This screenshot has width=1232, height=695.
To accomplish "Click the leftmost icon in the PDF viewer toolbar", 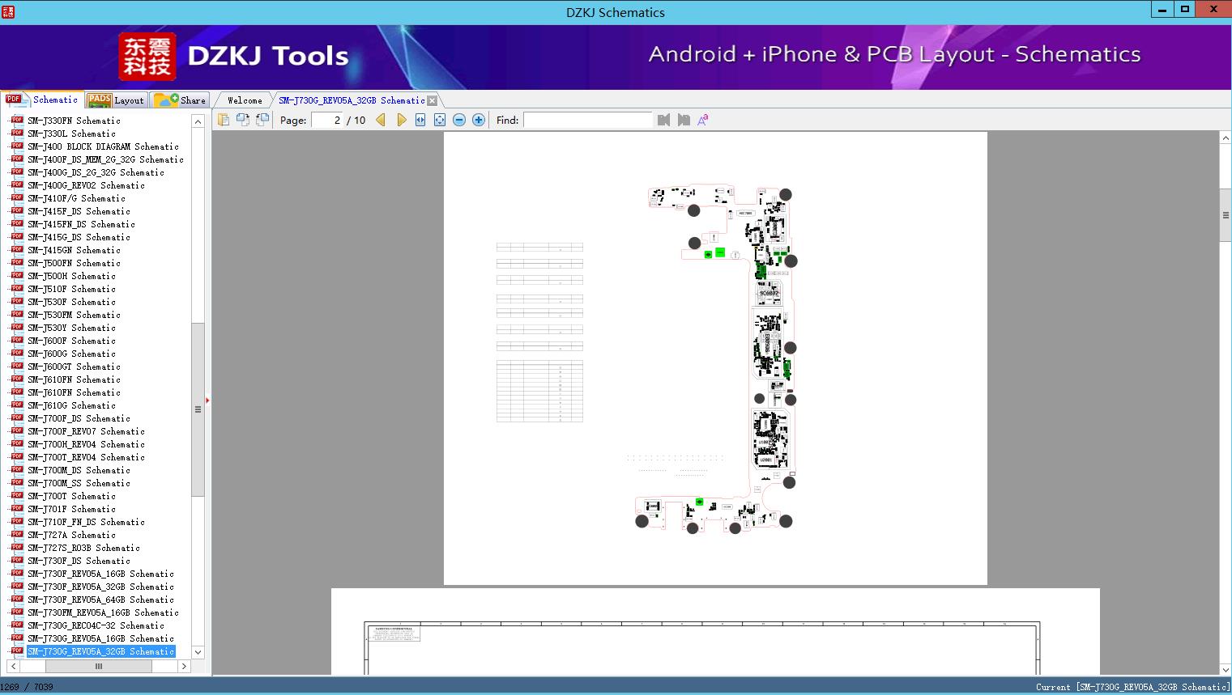I will coord(224,120).
